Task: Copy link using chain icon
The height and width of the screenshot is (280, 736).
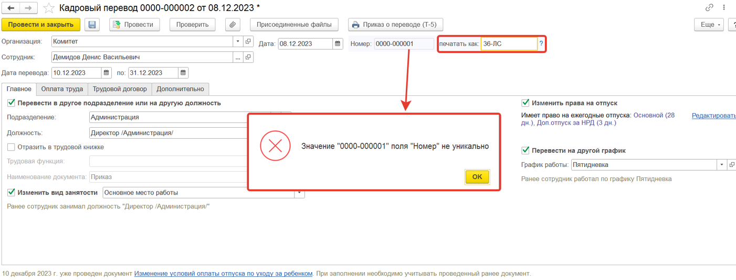Action: click(710, 8)
